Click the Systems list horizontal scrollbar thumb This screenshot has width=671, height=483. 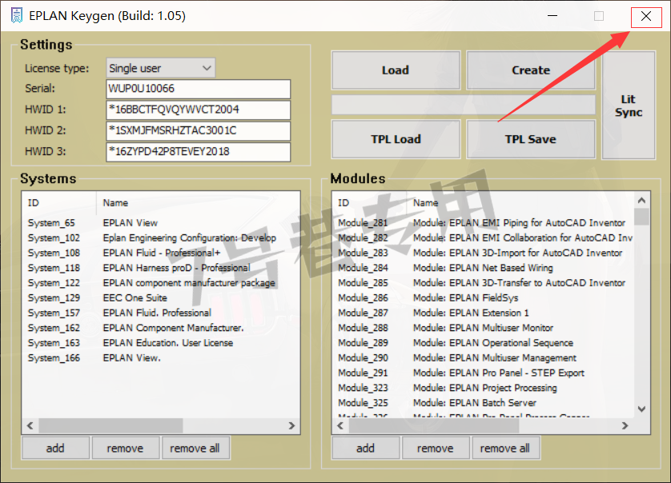coord(110,425)
